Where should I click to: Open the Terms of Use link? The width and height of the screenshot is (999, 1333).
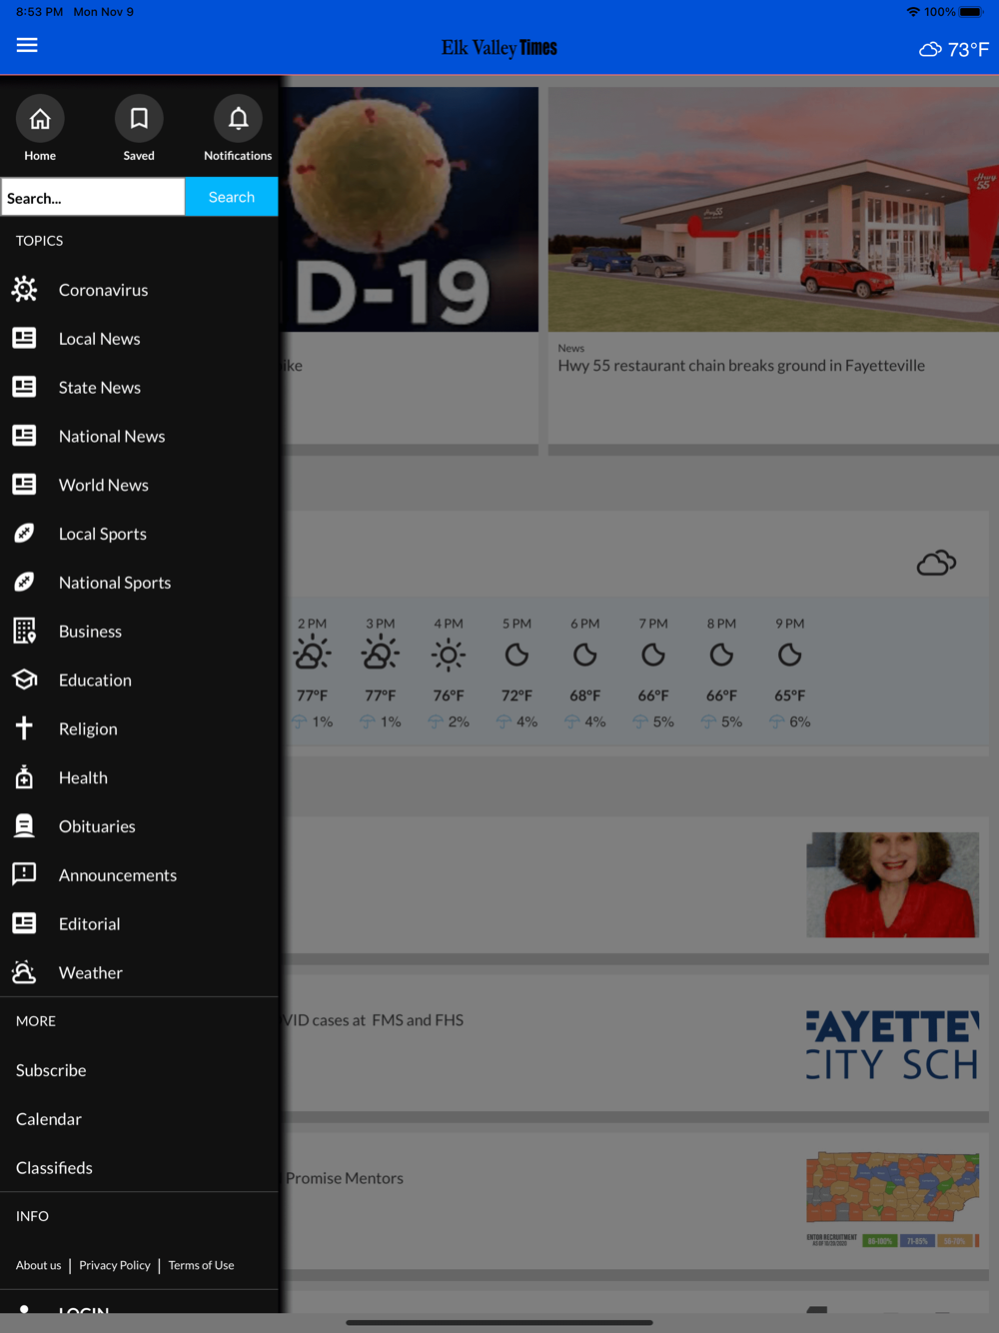[201, 1265]
